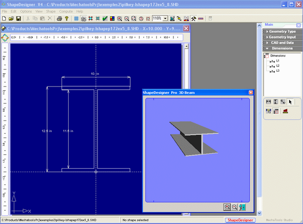Select the arrow pointer tool

coord(290,101)
